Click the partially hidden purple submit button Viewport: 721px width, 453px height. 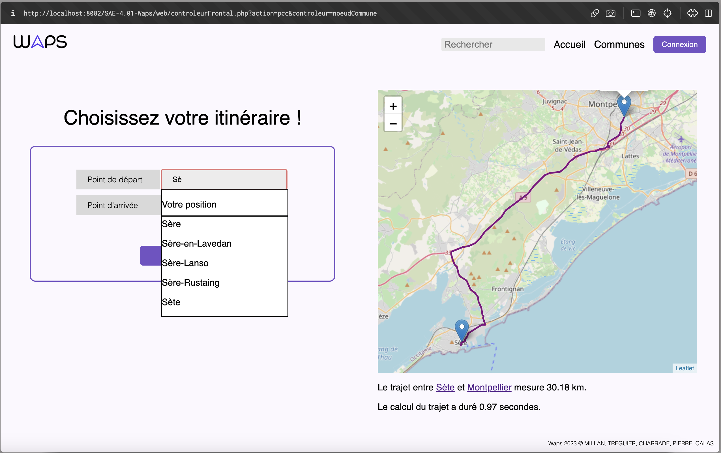tap(151, 255)
